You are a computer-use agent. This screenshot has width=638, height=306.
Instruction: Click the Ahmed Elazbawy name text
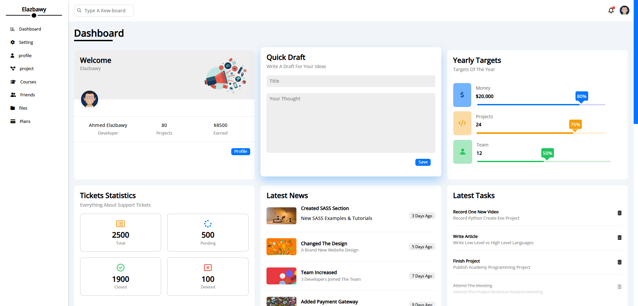tap(108, 125)
